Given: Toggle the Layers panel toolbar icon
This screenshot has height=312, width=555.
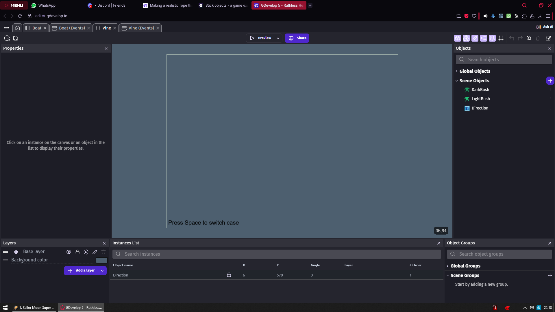Looking at the screenshot, I should click(x=492, y=38).
